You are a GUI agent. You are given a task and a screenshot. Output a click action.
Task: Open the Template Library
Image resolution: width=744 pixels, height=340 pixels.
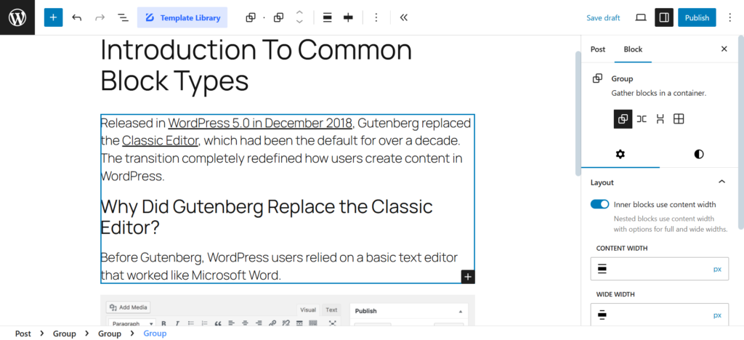tap(182, 17)
